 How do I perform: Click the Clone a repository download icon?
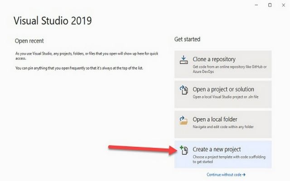tap(184, 60)
